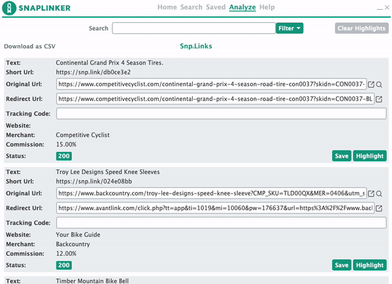Click status badge 200 for Competitive Cyclist
This screenshot has width=392, height=284.
(64, 156)
